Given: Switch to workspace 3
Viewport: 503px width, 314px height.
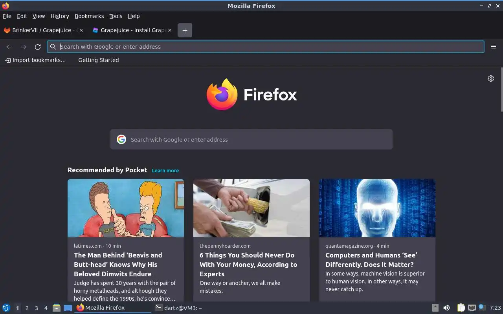Looking at the screenshot, I should tap(36, 308).
